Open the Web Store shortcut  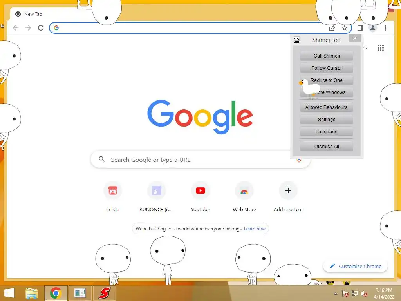[244, 190]
